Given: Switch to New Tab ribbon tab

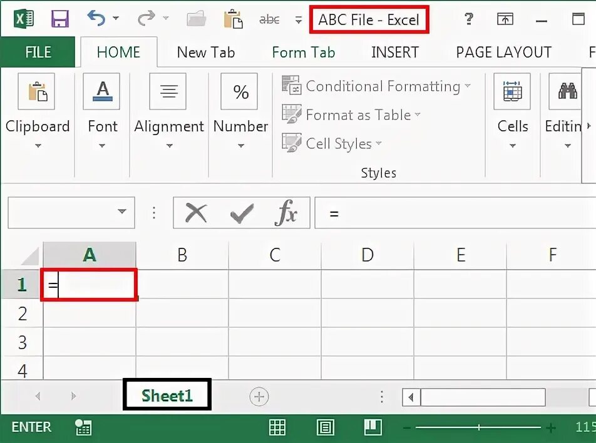Looking at the screenshot, I should [x=205, y=52].
